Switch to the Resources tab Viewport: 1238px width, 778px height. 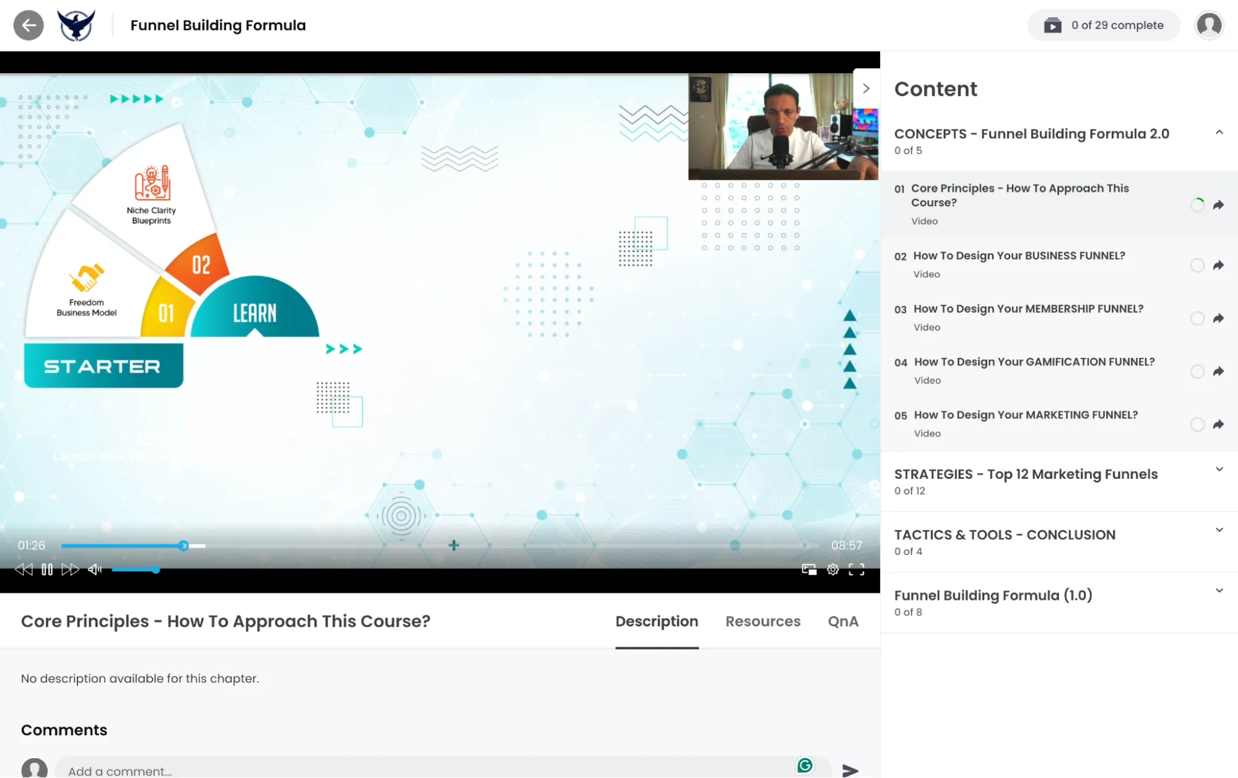[x=762, y=622]
